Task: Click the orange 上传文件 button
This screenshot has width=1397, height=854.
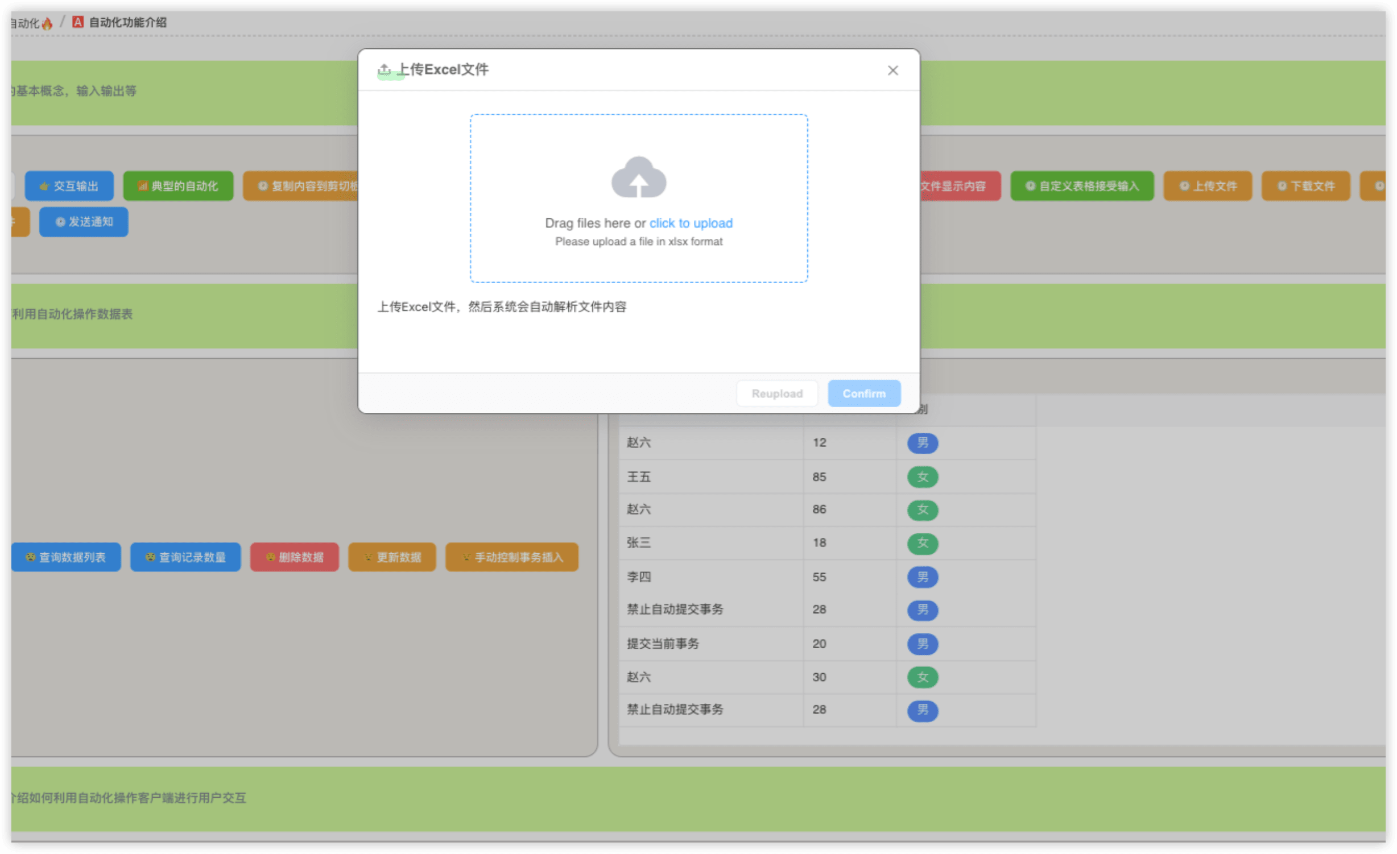Action: tap(1208, 186)
